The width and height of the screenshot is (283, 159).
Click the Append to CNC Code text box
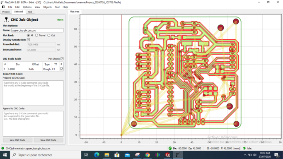33,124
